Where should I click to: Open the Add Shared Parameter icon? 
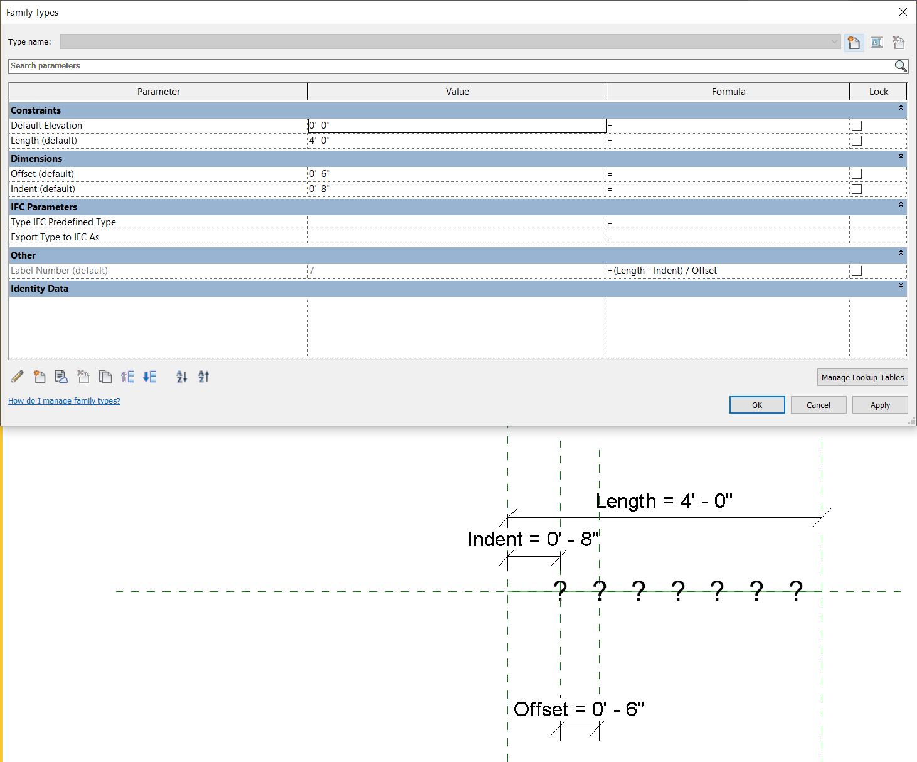61,377
